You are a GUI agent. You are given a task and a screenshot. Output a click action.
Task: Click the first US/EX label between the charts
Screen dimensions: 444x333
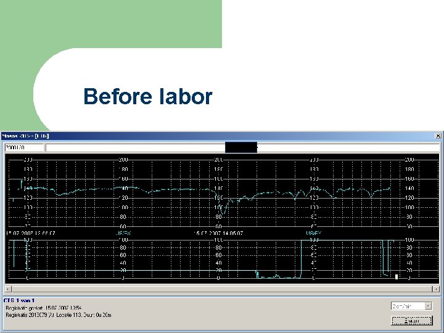point(123,233)
